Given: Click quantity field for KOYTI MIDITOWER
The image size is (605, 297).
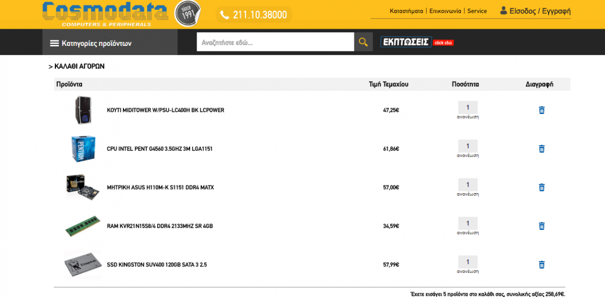Looking at the screenshot, I should (x=468, y=107).
